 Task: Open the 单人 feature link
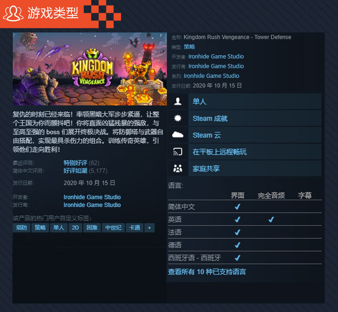[255, 101]
